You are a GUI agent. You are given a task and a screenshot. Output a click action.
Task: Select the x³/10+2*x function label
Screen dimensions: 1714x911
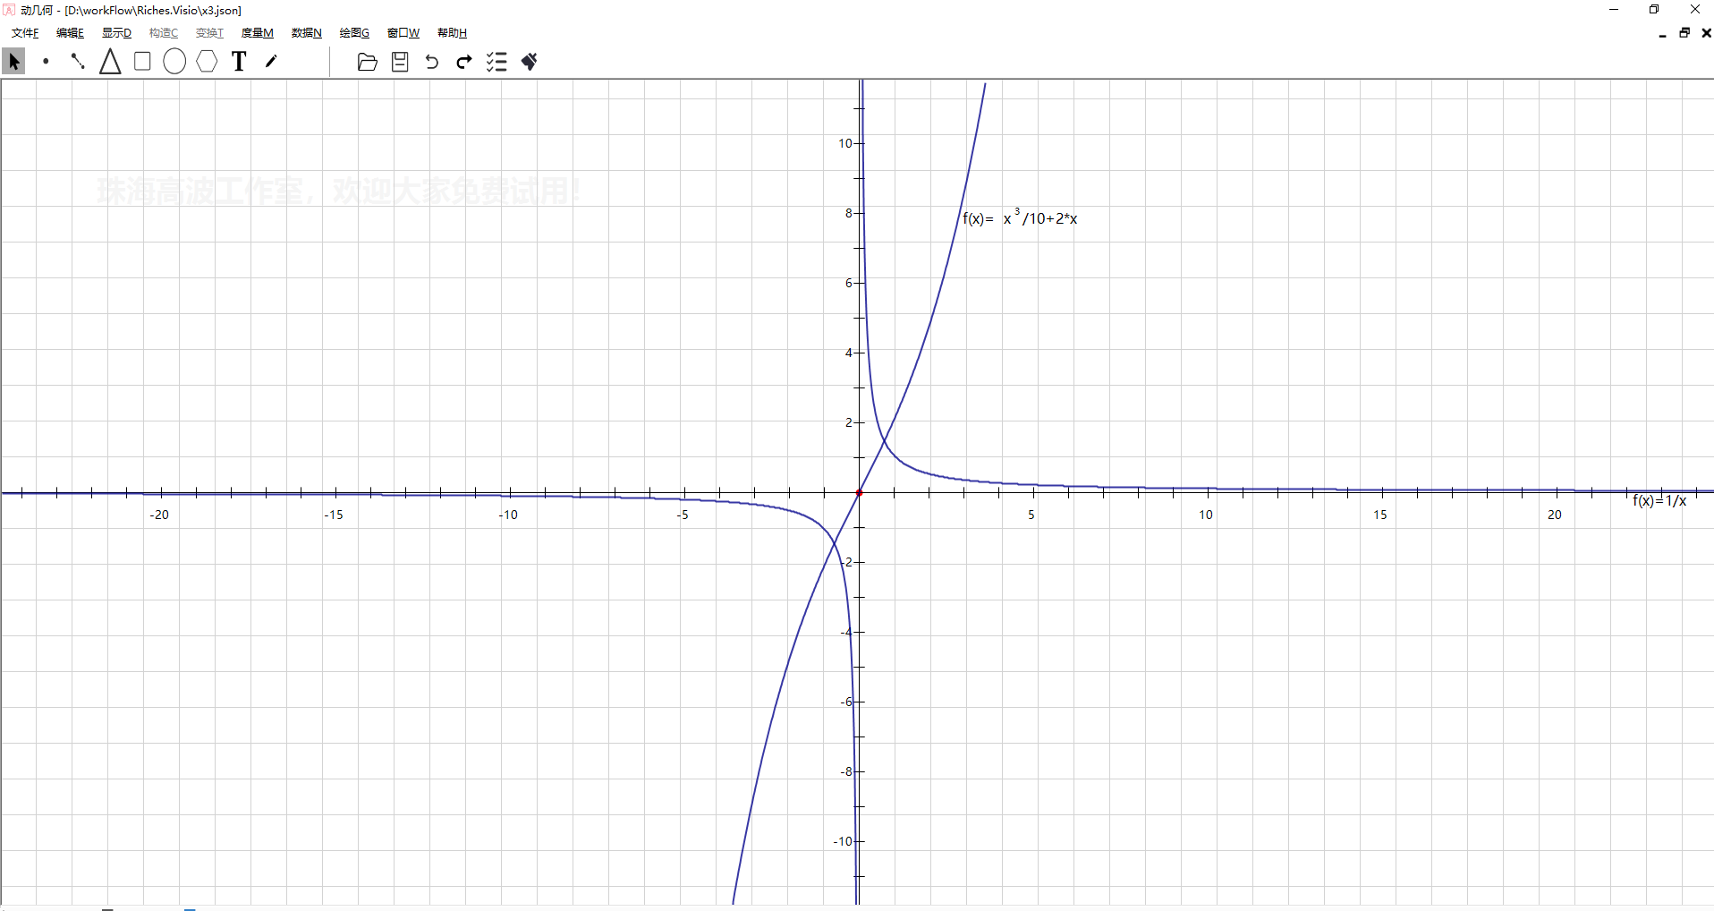[x=1020, y=218]
